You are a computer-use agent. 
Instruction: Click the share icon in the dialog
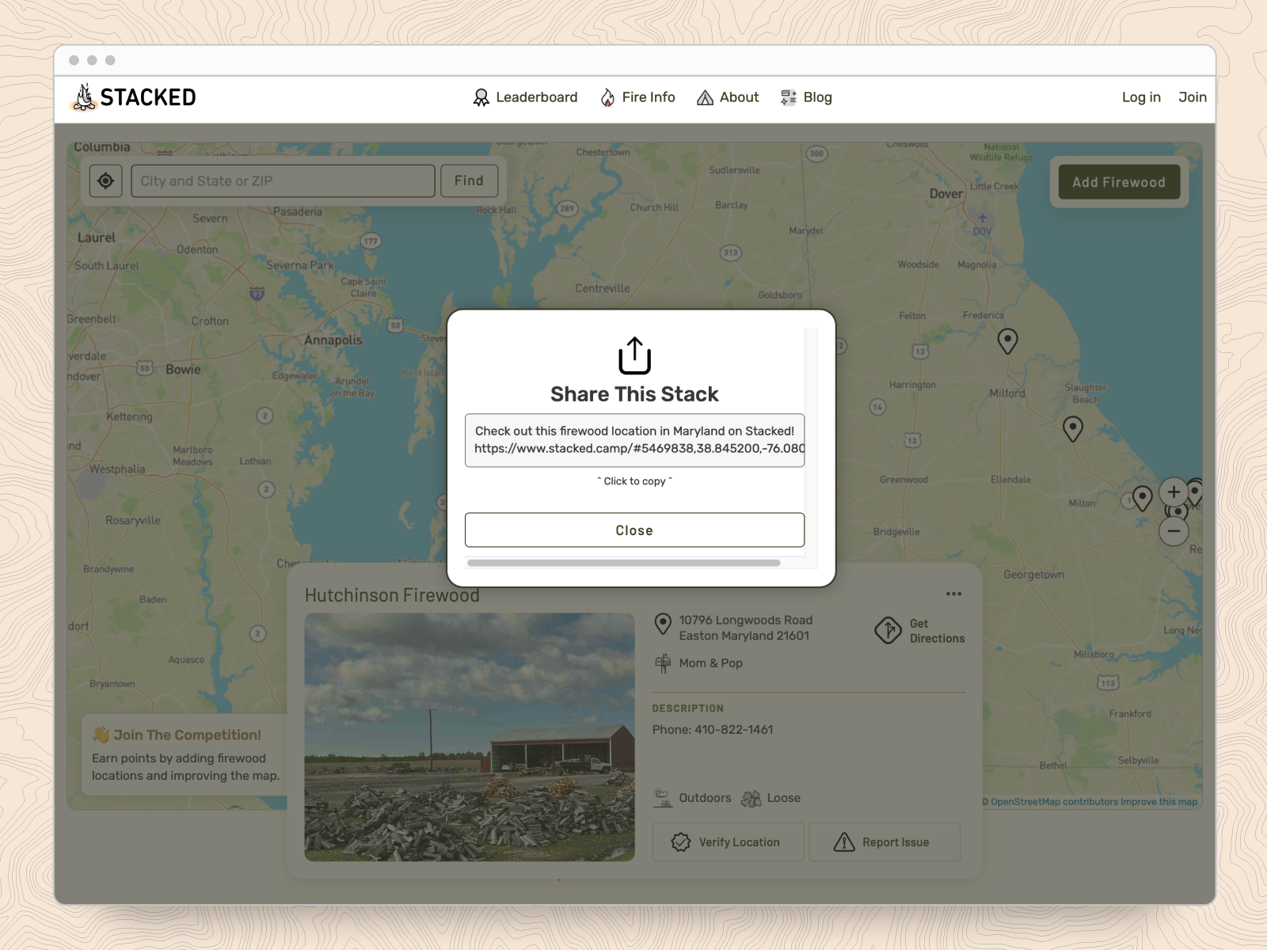tap(634, 355)
